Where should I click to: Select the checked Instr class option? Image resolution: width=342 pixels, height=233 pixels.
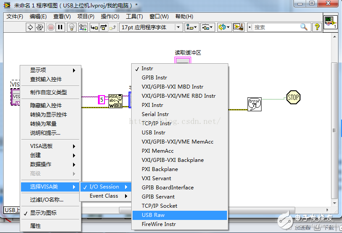tap(147, 69)
